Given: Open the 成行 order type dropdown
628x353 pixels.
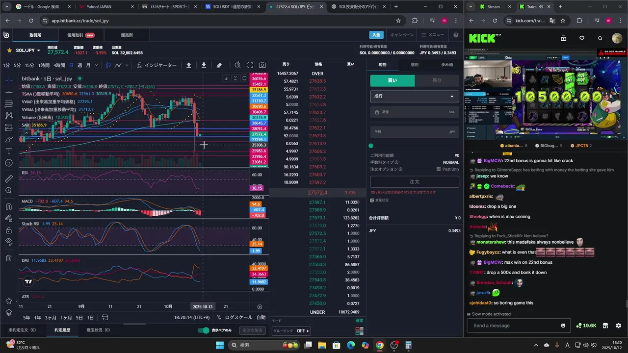Looking at the screenshot, I should click(x=415, y=96).
